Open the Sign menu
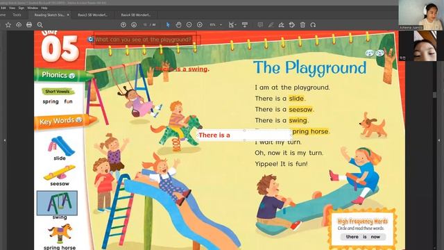 point(22,8)
